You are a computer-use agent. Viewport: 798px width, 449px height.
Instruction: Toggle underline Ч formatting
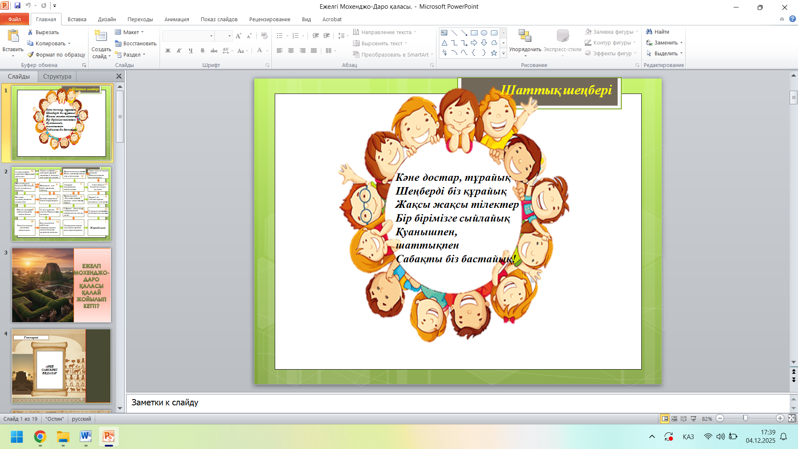pyautogui.click(x=191, y=51)
